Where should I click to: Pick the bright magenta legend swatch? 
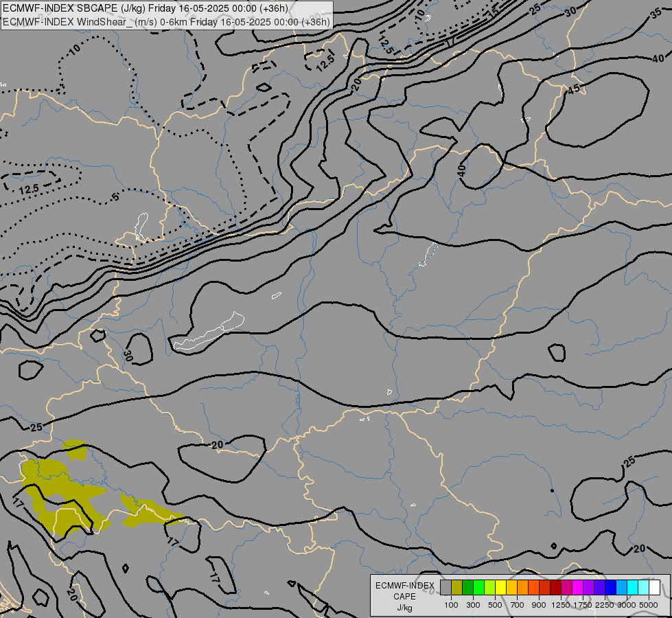pyautogui.click(x=578, y=587)
